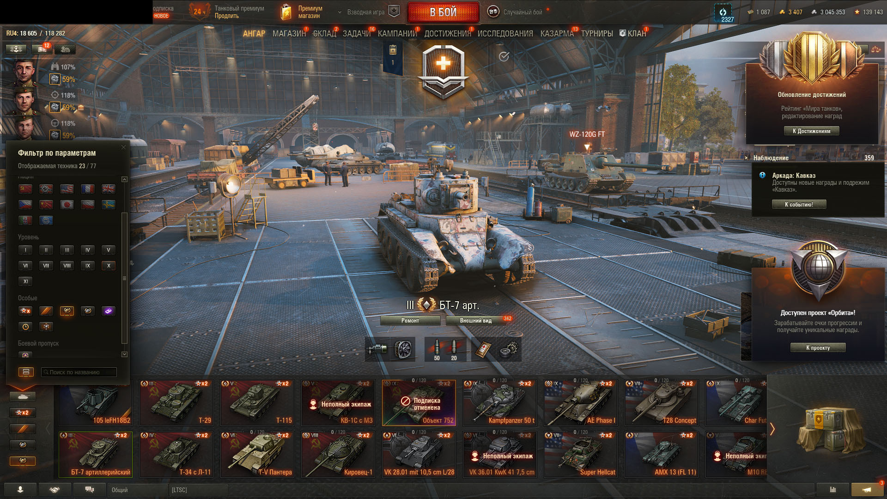Click the large plus shield badge icon
887x499 pixels.
coord(443,71)
